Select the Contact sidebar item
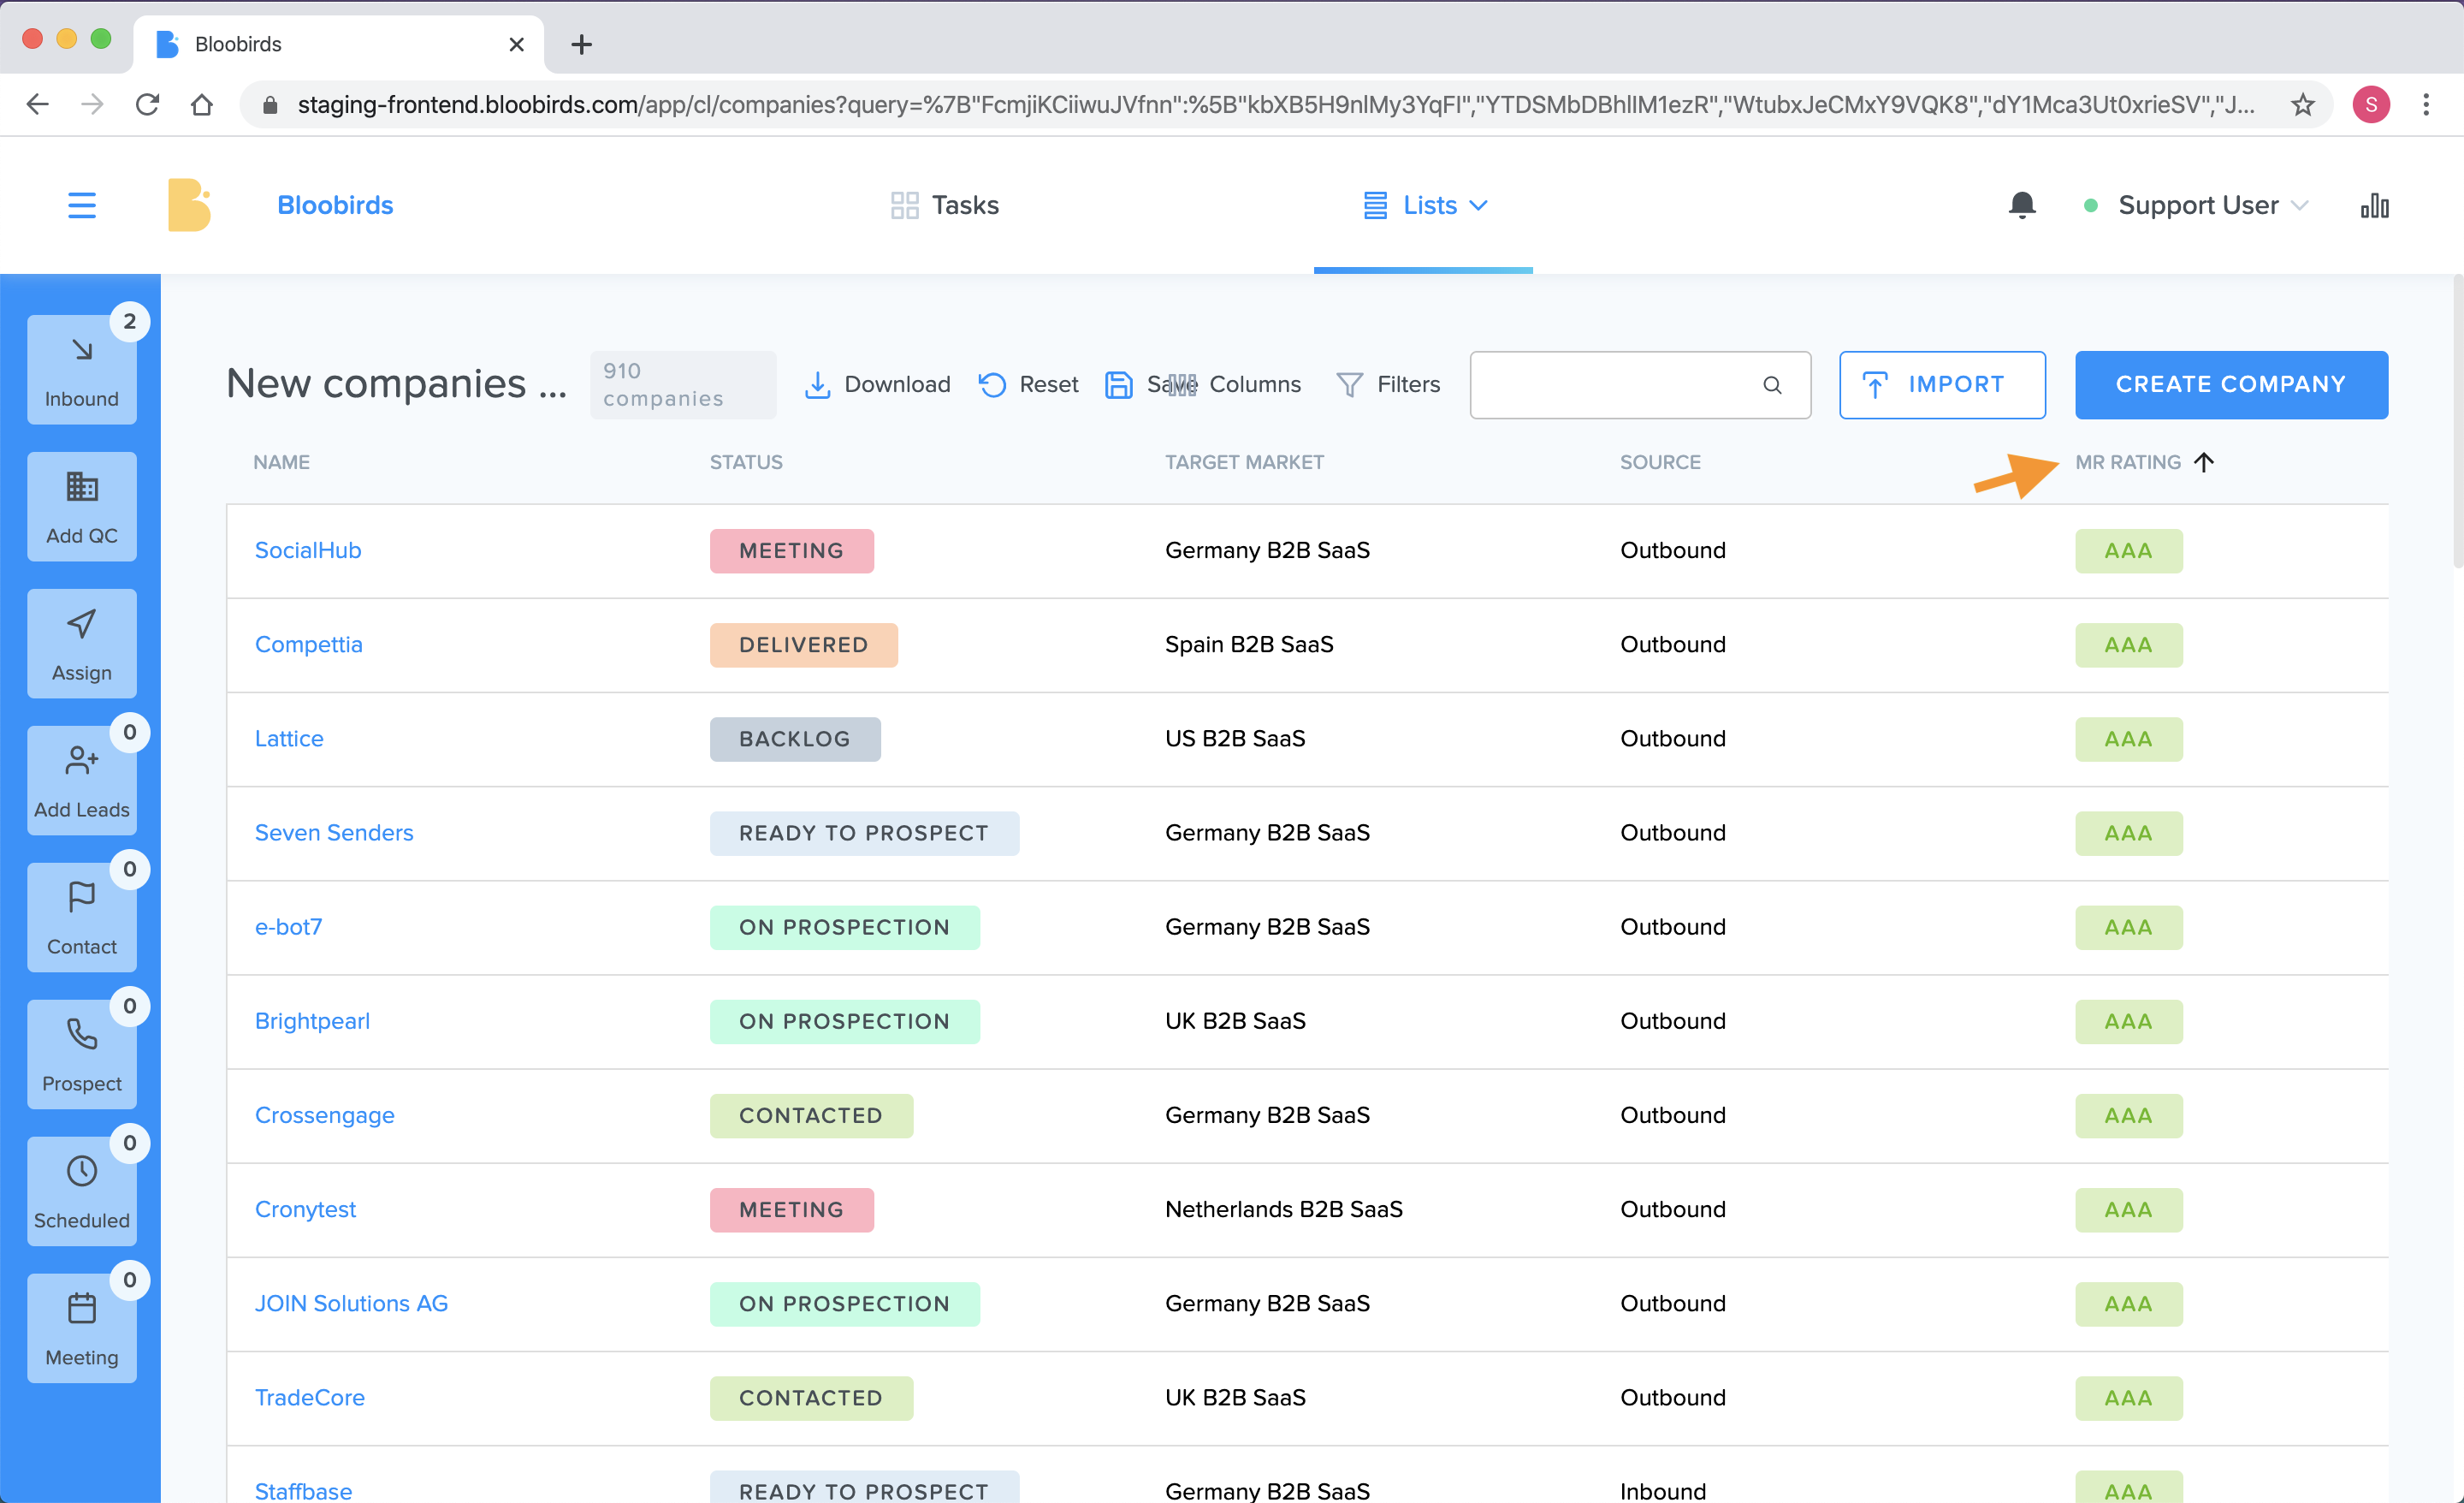 (82, 918)
